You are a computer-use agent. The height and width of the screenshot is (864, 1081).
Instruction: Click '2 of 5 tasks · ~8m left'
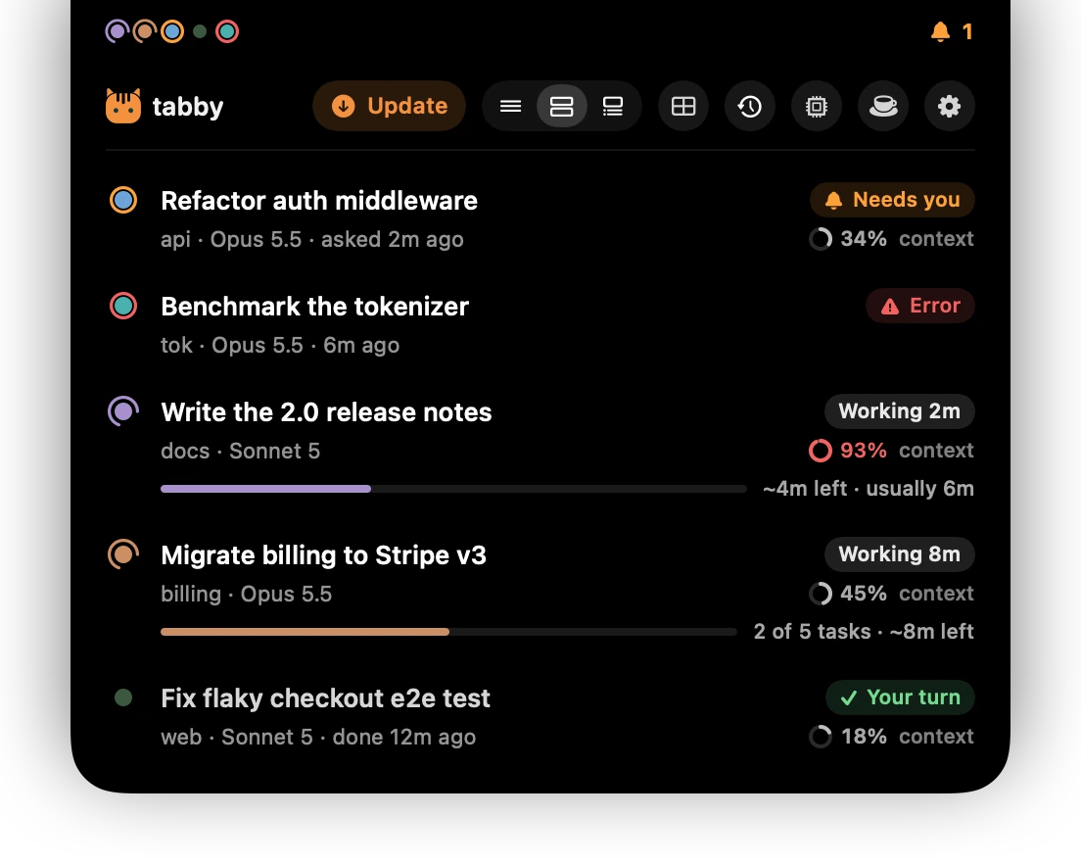tap(864, 631)
